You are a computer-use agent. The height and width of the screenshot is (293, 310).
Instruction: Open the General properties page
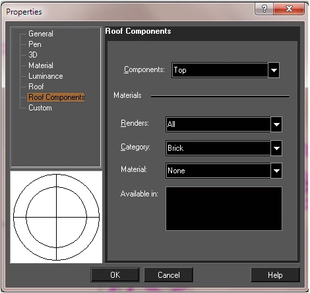click(41, 34)
